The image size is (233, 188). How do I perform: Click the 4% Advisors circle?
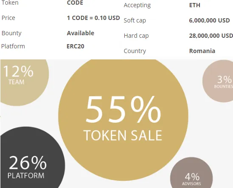pos(191,173)
